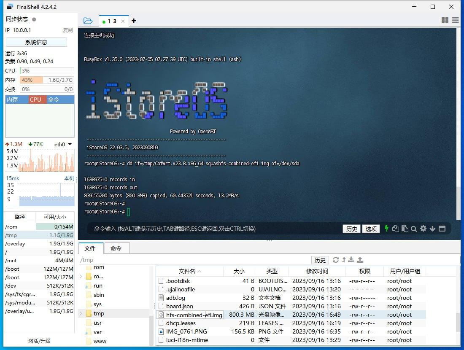
Task: Sort files by 权限 permissions column
Action: (364, 271)
